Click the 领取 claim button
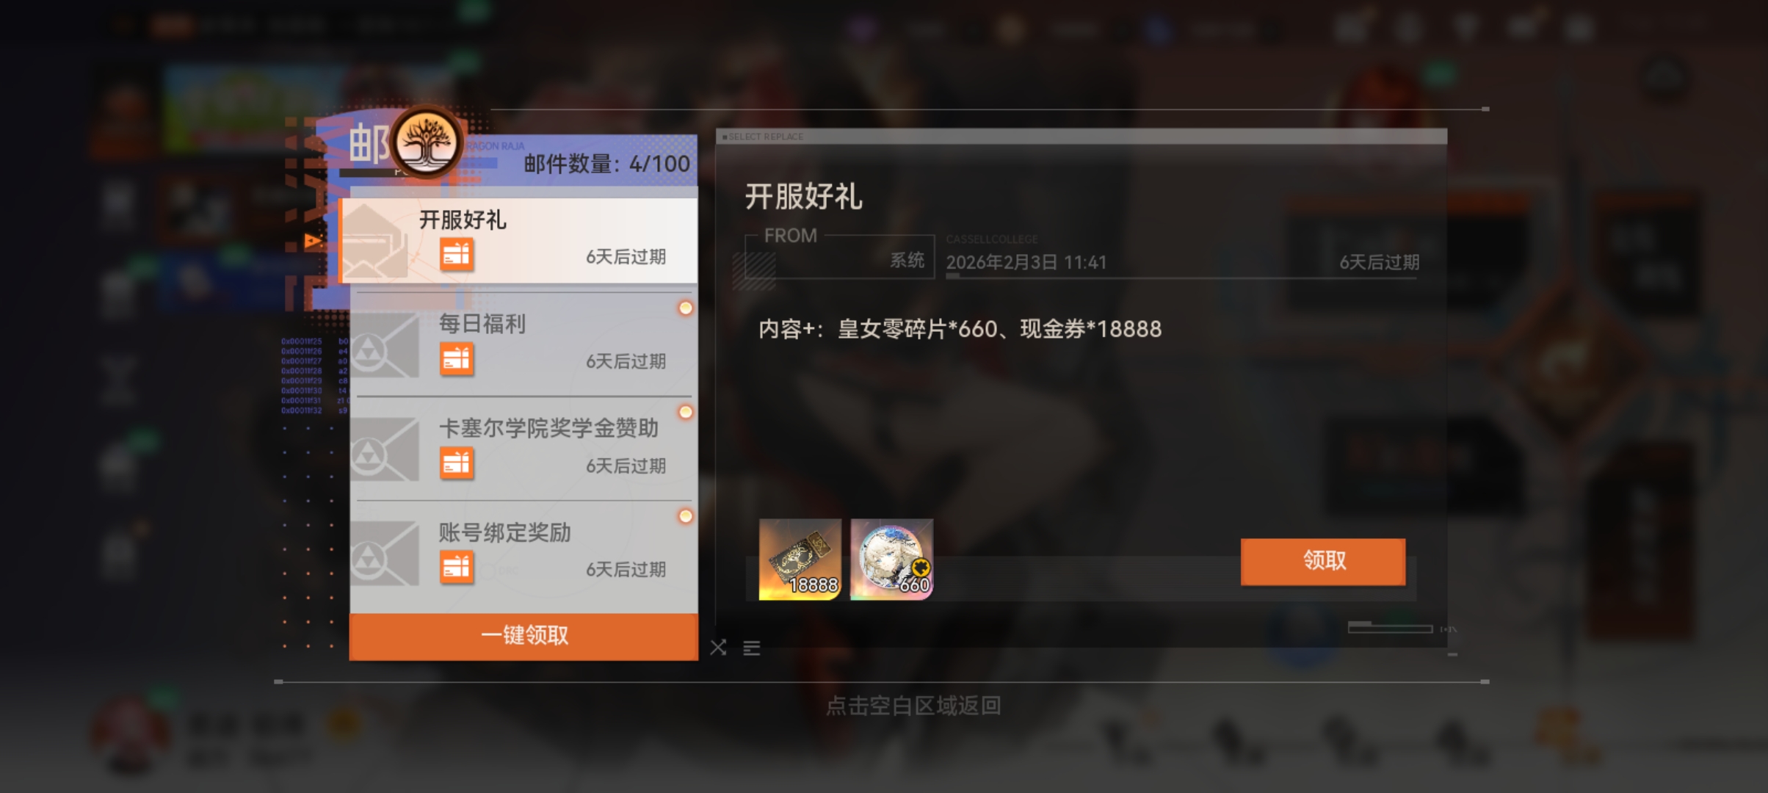The width and height of the screenshot is (1768, 793). (1323, 561)
